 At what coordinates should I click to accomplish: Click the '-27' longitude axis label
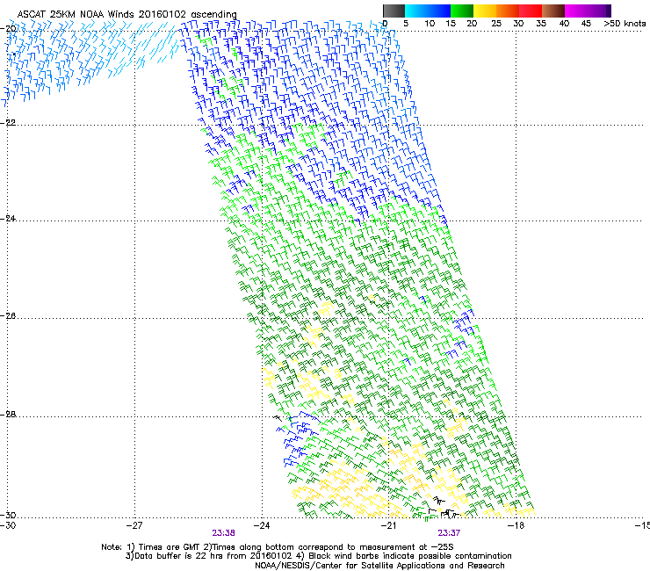pyautogui.click(x=134, y=525)
